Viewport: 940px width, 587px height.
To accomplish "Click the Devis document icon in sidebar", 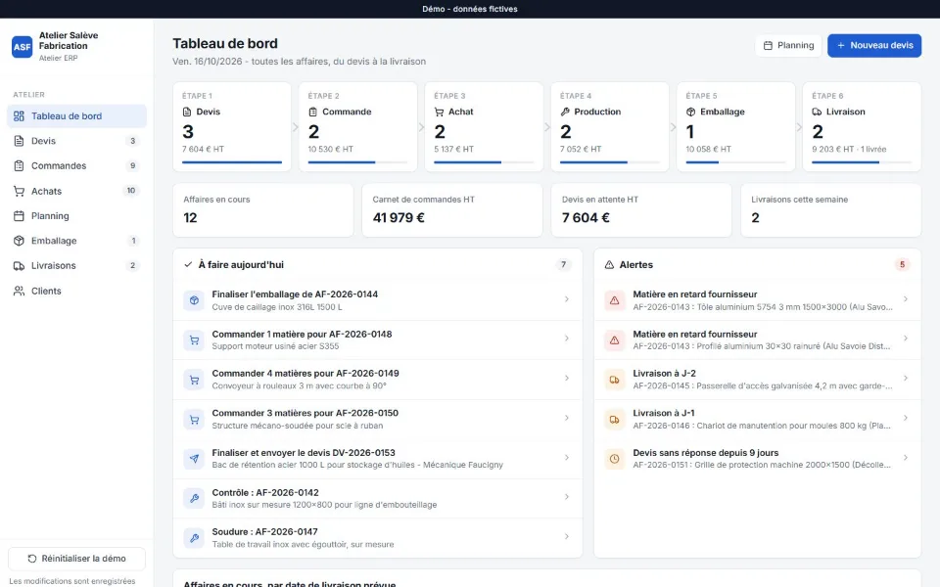I will [x=20, y=141].
